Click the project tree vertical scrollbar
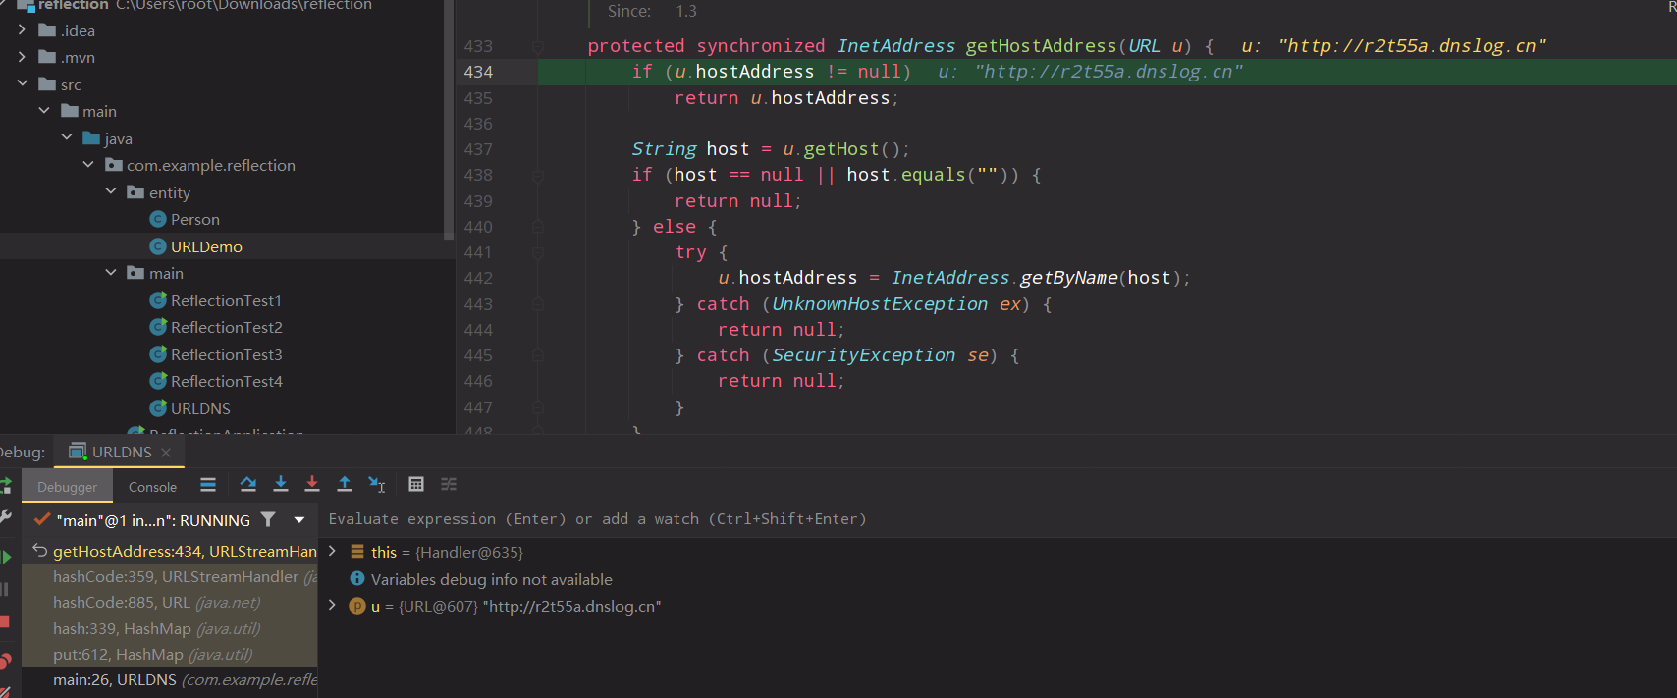The image size is (1677, 698). point(449,120)
